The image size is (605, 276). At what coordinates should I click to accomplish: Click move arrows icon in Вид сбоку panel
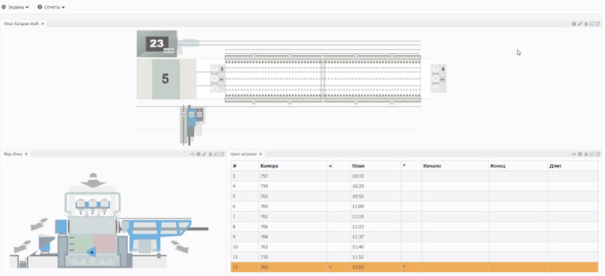coord(192,154)
